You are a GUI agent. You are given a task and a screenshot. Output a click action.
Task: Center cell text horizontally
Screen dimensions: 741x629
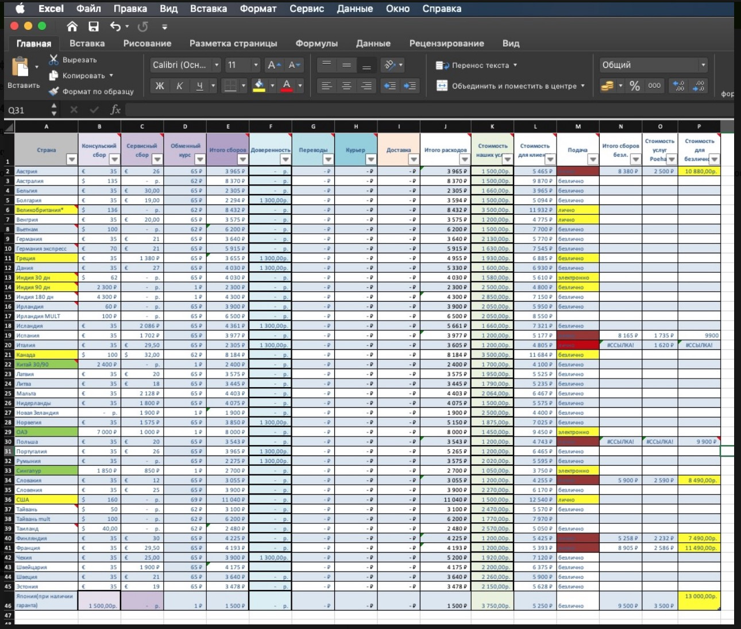(346, 86)
